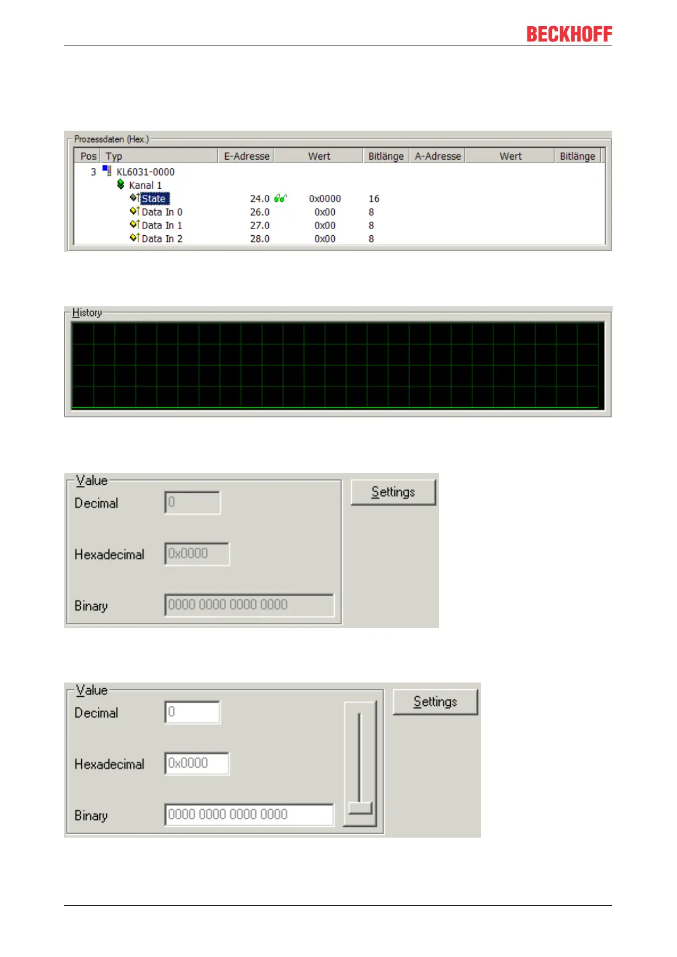The width and height of the screenshot is (677, 957).
Task: Click the Data In 2 variable icon
Action: point(134,238)
